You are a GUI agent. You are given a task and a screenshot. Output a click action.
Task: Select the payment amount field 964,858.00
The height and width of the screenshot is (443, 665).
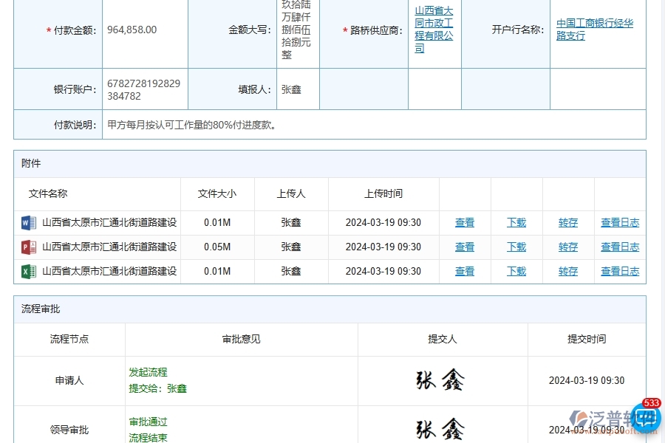pyautogui.click(x=140, y=30)
